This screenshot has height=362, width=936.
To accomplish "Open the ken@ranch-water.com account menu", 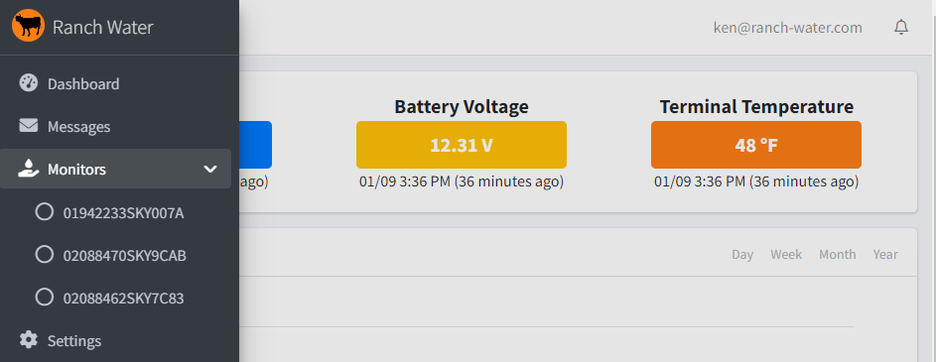I will 787,28.
